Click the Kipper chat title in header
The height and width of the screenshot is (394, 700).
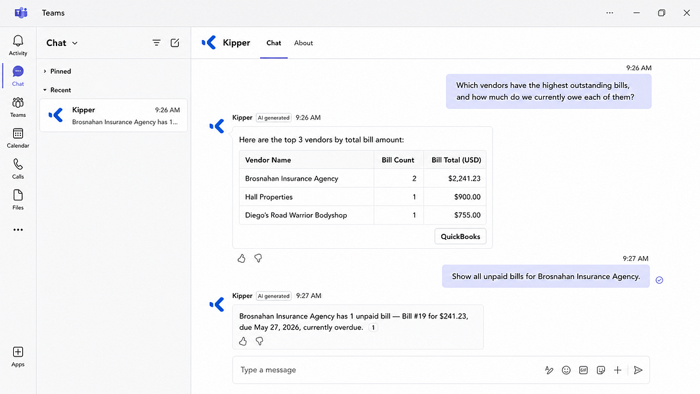click(236, 43)
